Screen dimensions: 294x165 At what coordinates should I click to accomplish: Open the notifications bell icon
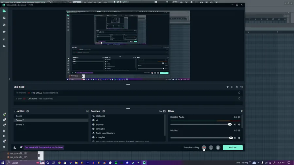(21, 147)
